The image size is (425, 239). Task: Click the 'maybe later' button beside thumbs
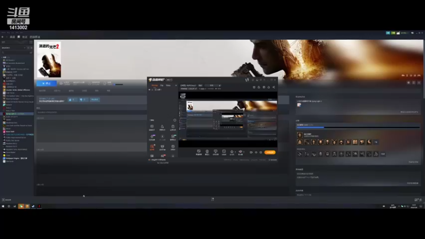click(x=95, y=100)
